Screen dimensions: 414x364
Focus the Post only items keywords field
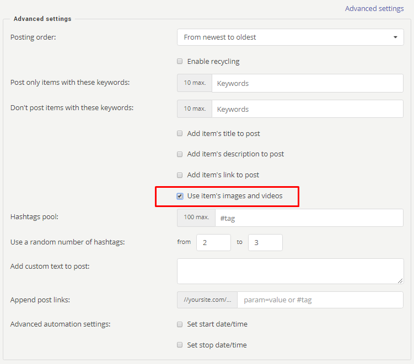[308, 83]
